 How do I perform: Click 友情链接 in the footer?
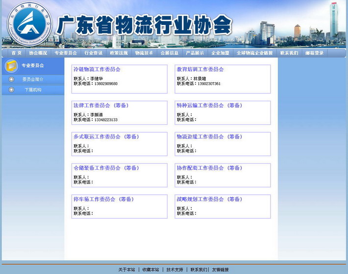(221, 270)
